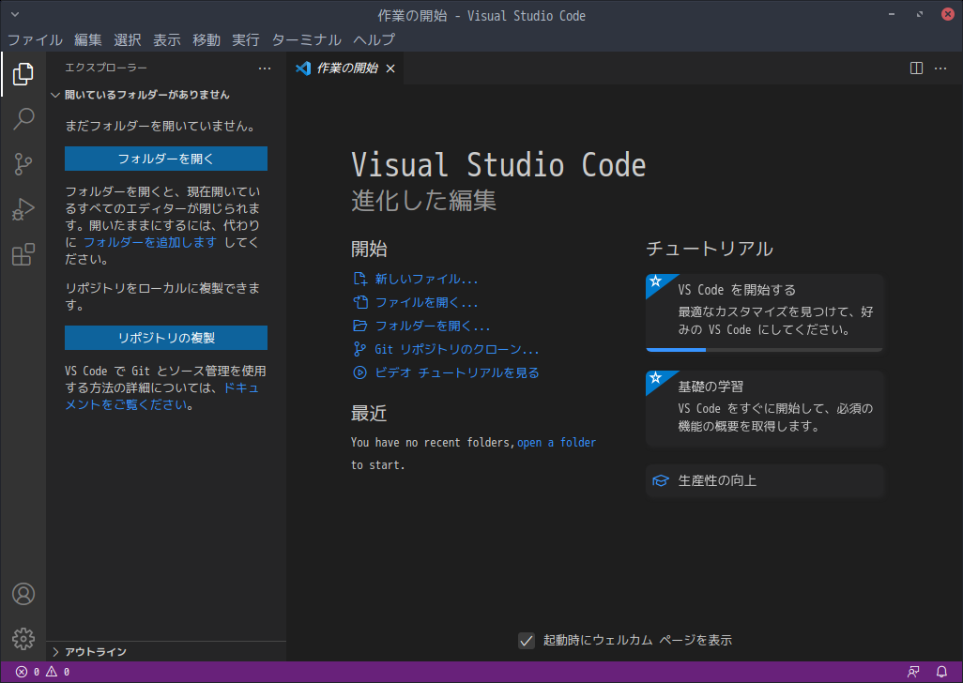The width and height of the screenshot is (963, 683).
Task: Open editor more actions ellipsis
Action: pyautogui.click(x=940, y=68)
